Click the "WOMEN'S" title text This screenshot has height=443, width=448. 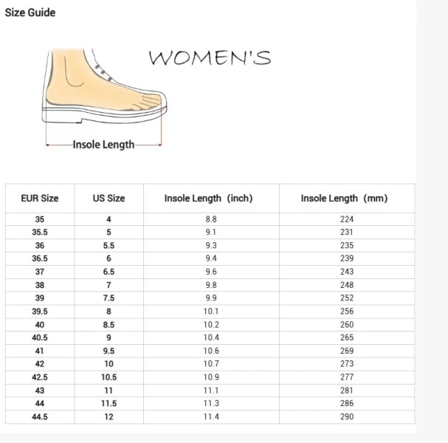pos(210,58)
